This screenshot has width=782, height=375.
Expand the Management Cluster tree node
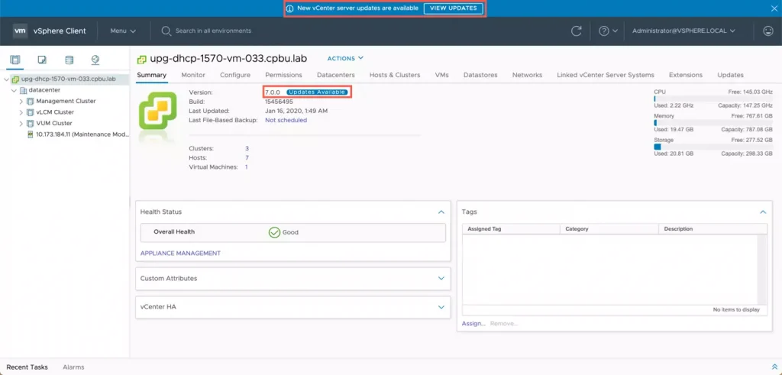click(x=21, y=101)
